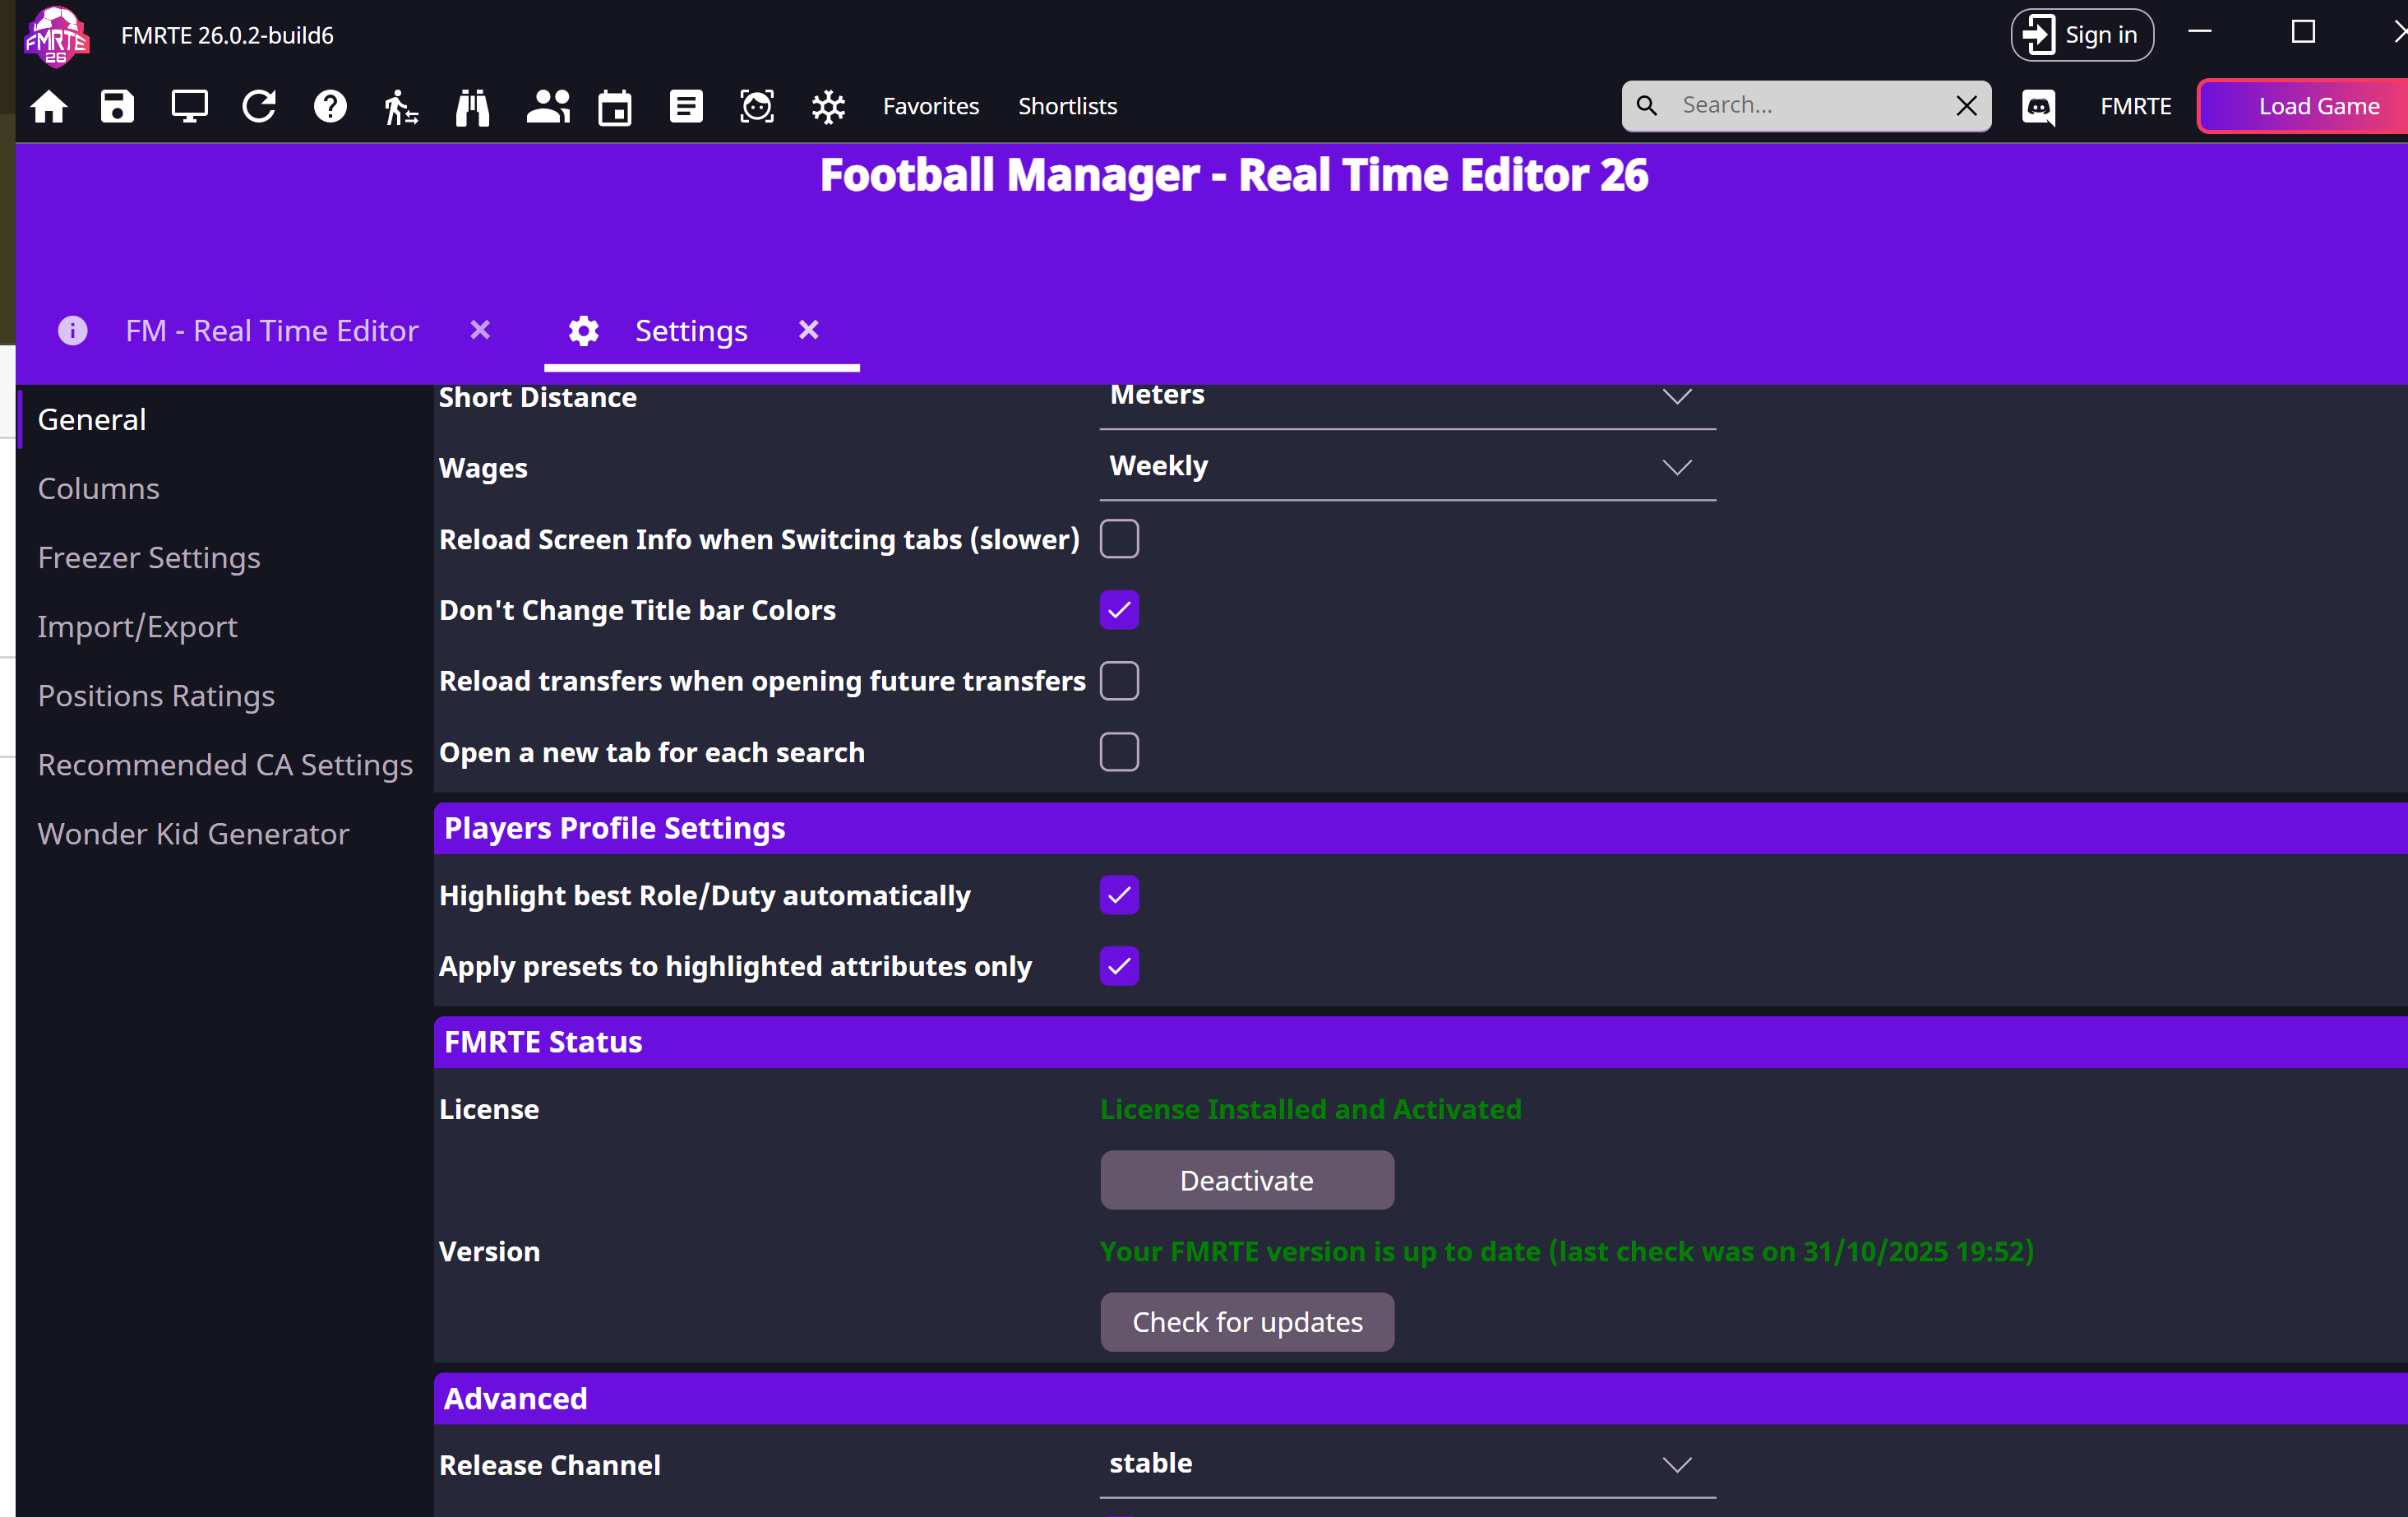Expand the Release Channel stable dropdown
Screen dimensions: 2408x1517
[x=1407, y=1464]
